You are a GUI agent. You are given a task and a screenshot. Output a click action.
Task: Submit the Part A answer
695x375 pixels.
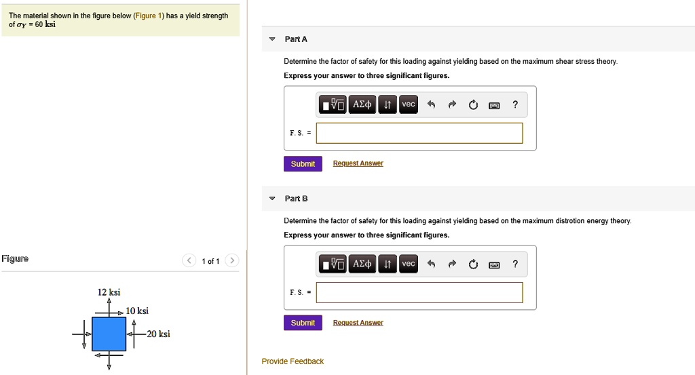pos(303,163)
